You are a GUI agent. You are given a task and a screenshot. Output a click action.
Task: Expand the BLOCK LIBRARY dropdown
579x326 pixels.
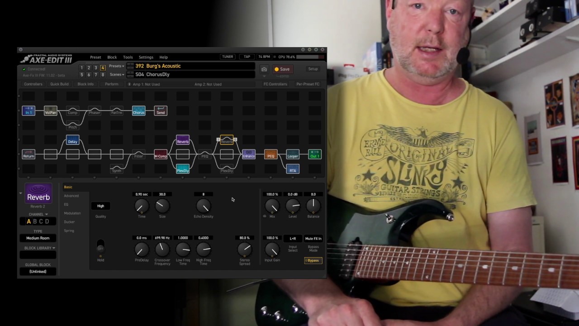point(40,248)
